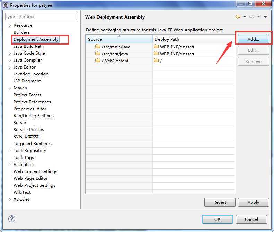The height and width of the screenshot is (232, 274).
Task: Select WikiText in the tree
Action: pyautogui.click(x=22, y=192)
